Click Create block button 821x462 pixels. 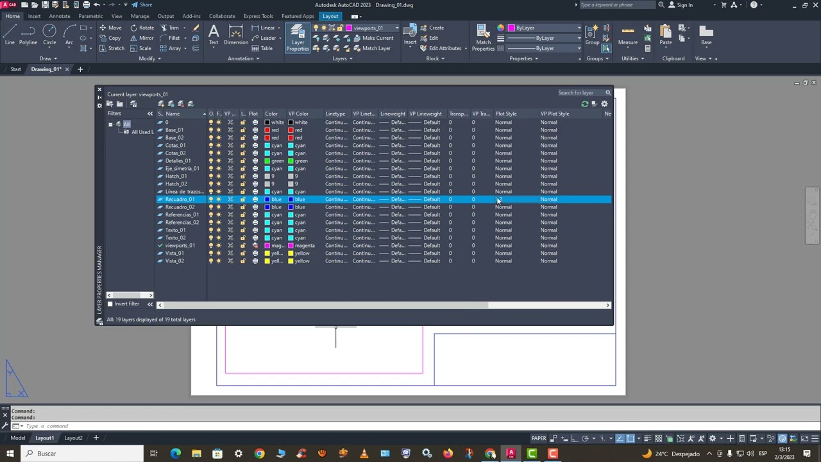(432, 28)
